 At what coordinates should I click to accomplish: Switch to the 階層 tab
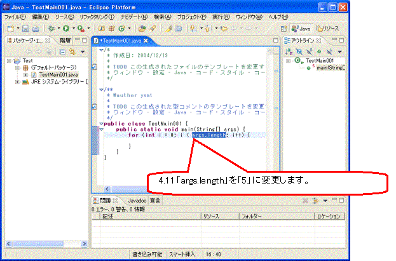(x=65, y=41)
